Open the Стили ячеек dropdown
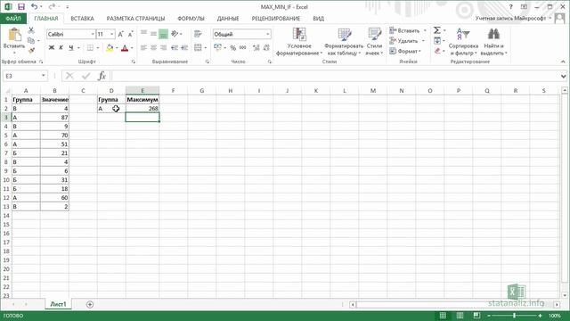This screenshot has width=570, height=321. [x=374, y=42]
